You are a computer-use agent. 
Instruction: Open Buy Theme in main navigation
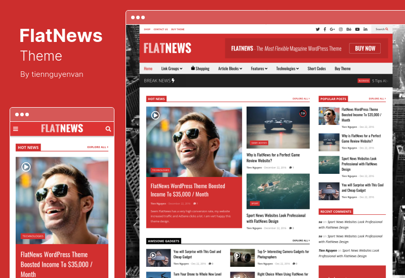pyautogui.click(x=343, y=69)
